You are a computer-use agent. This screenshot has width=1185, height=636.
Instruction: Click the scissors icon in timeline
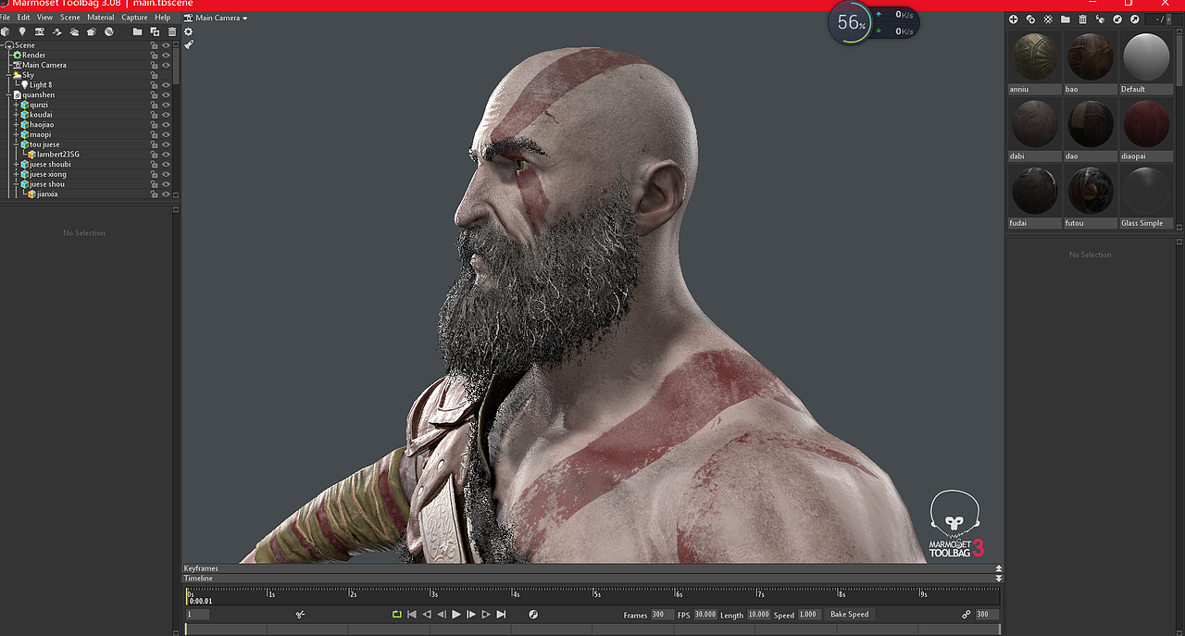click(300, 615)
